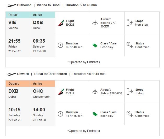Select the teal Depart header for Vienna
This screenshot has width=164, height=139.
pyautogui.click(x=18, y=15)
